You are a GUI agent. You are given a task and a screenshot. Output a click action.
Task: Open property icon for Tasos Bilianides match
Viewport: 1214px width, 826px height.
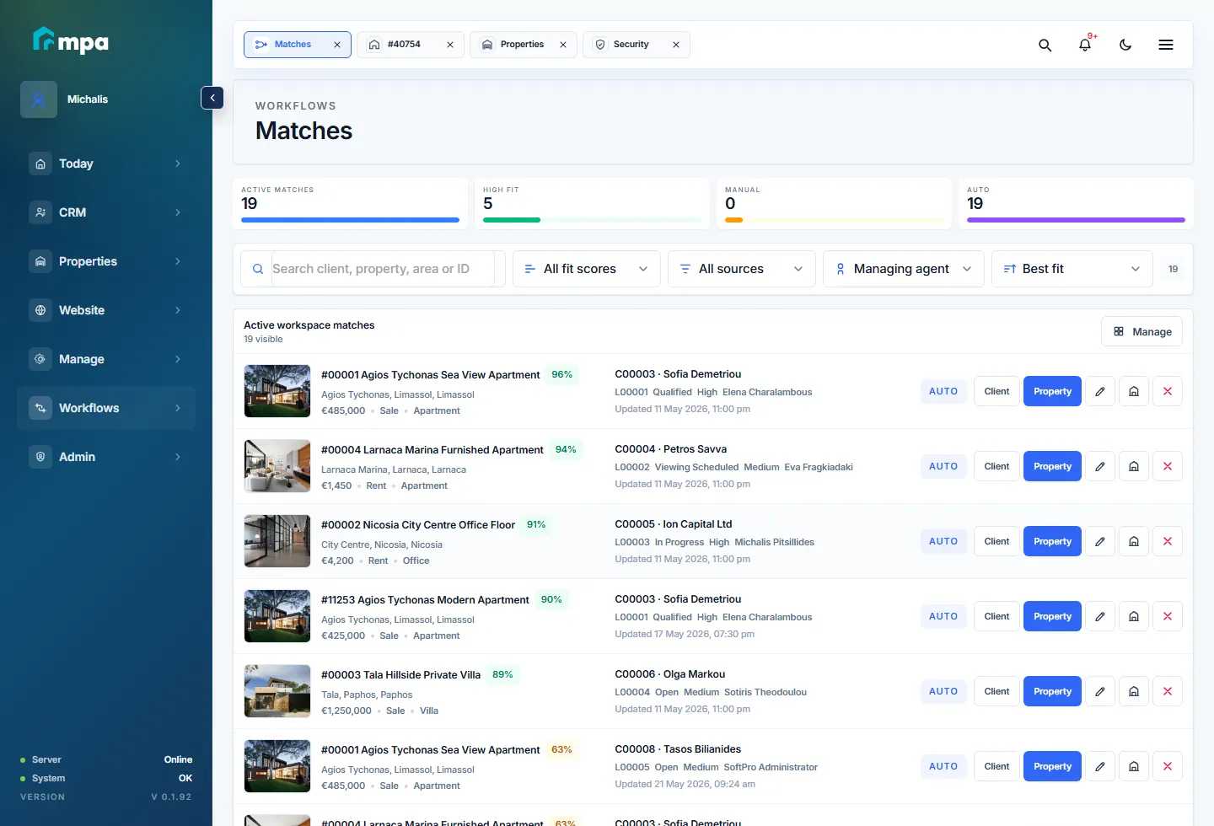click(x=1134, y=766)
